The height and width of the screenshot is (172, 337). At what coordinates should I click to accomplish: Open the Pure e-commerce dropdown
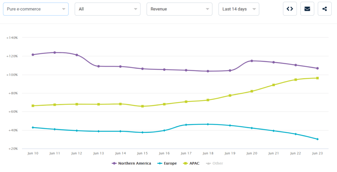click(36, 9)
